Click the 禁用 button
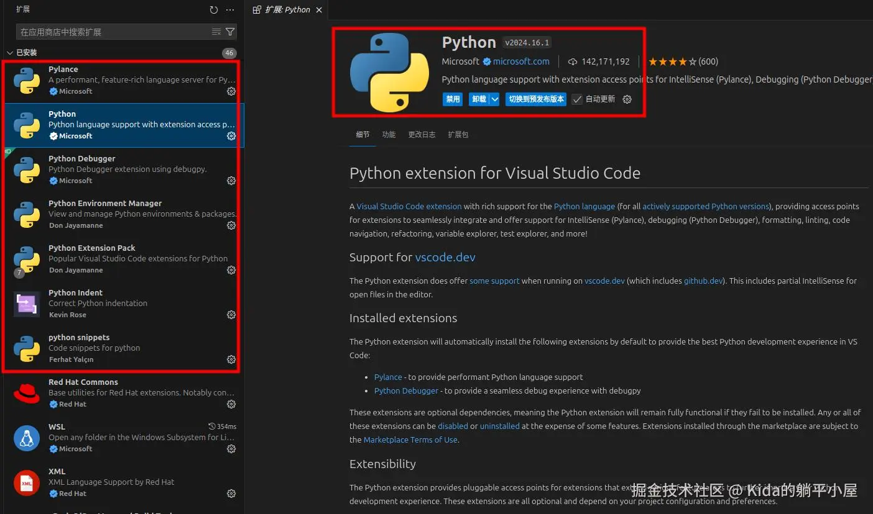Viewport: 873px width, 514px height. tap(453, 99)
